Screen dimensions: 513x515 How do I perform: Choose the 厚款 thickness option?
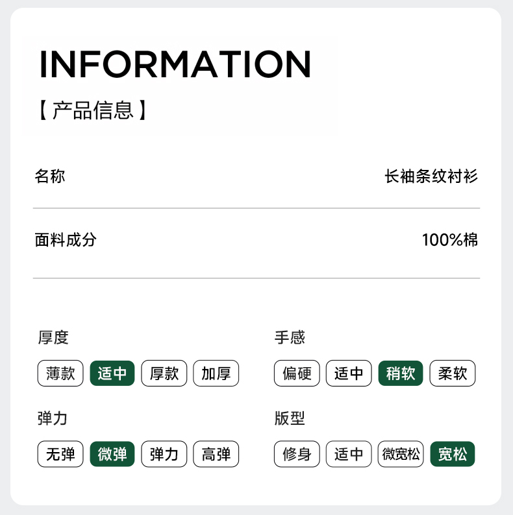tap(164, 374)
